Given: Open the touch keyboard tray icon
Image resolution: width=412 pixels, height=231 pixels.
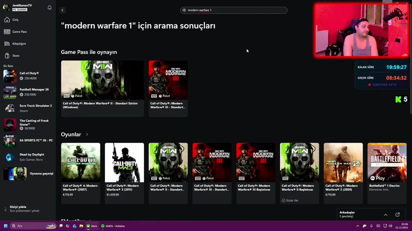Looking at the screenshot, I should 378,226.
